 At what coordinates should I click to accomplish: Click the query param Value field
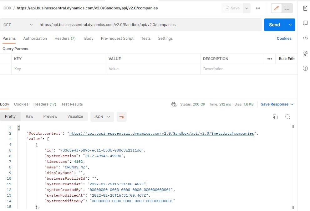pos(153,69)
